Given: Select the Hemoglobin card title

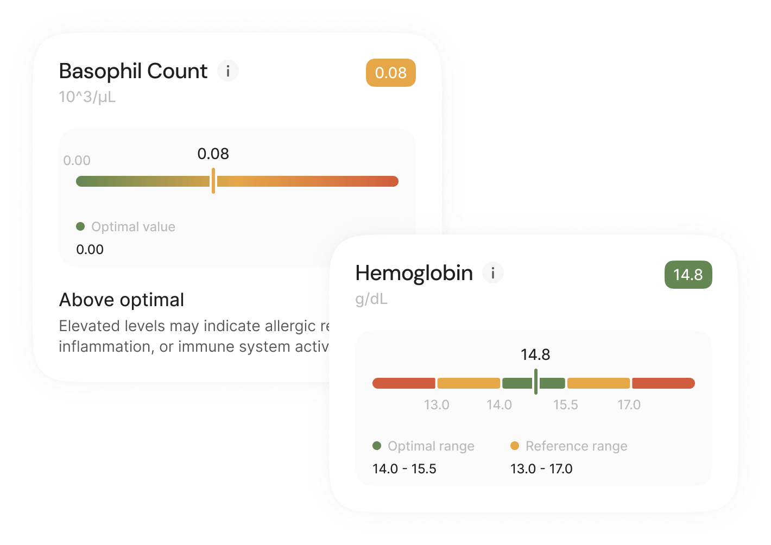Looking at the screenshot, I should [414, 273].
